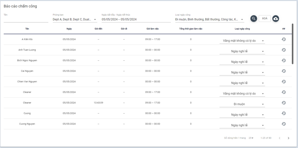Open history icon for Anh Tuan Luong
The height and width of the screenshot is (148, 298).
click(x=283, y=50)
